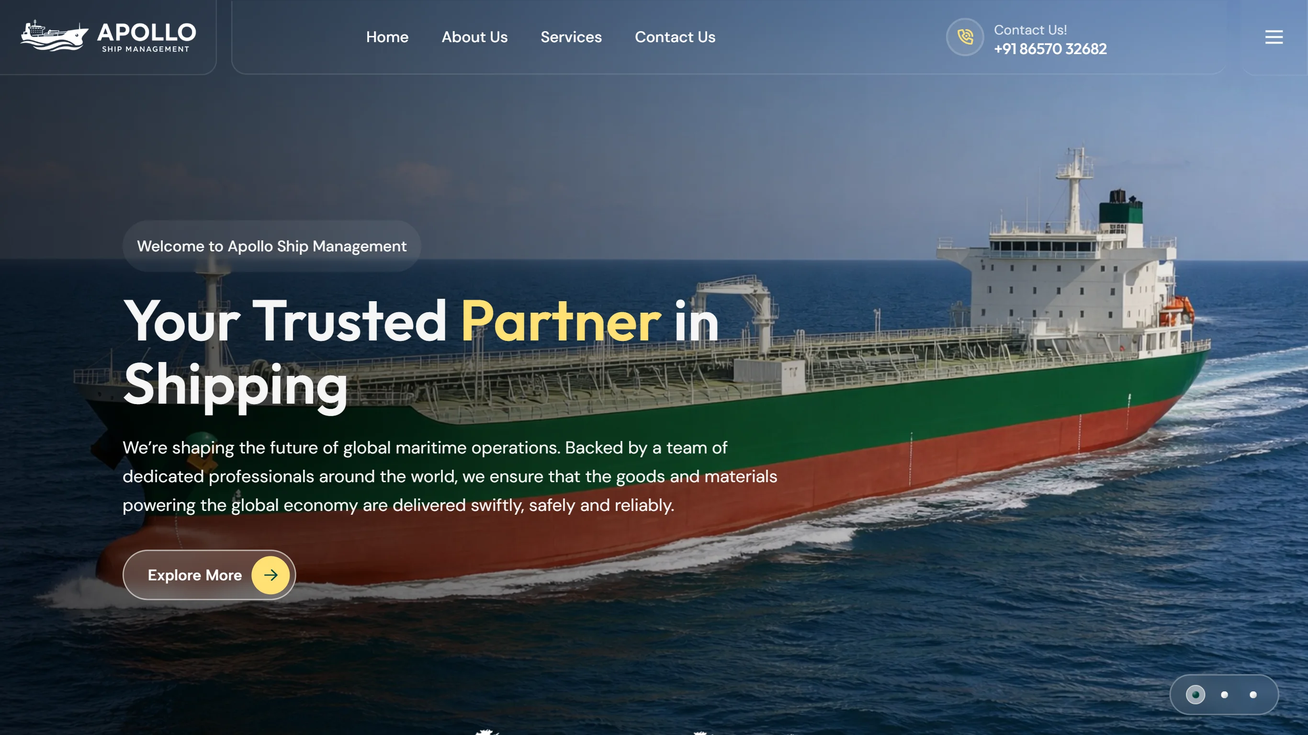Click the word Shipping in the headline
The image size is (1308, 735).
point(235,386)
